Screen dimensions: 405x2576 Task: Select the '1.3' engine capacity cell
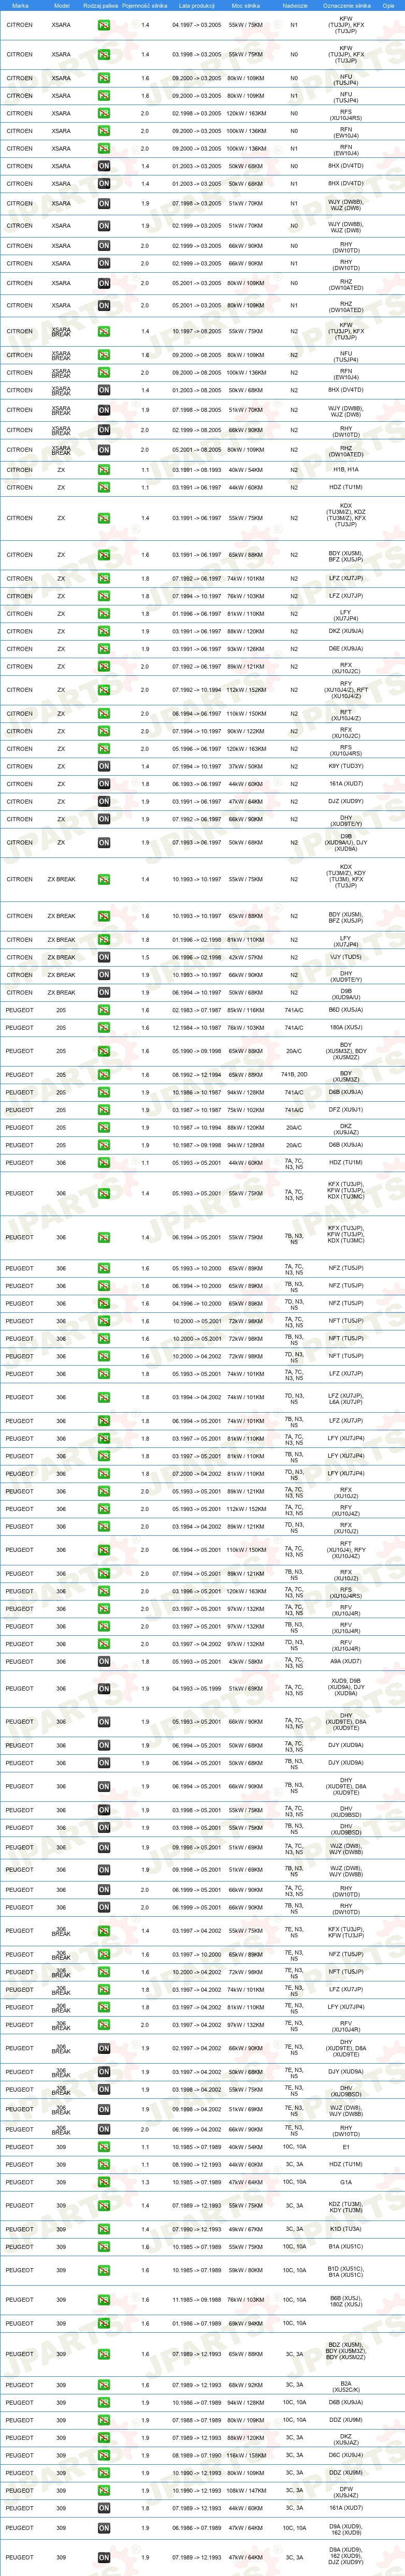(x=145, y=2183)
